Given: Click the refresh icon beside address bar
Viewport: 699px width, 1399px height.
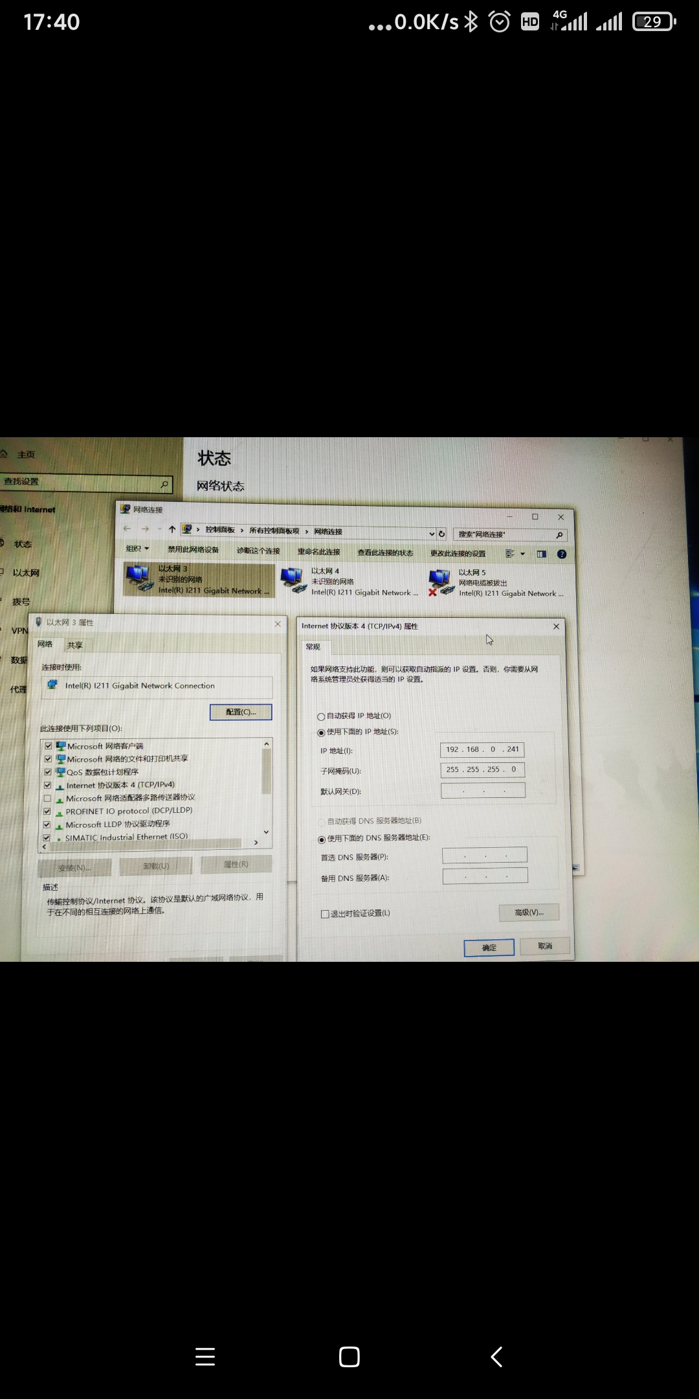Looking at the screenshot, I should pos(442,534).
